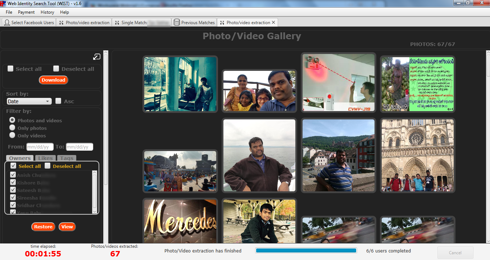490x260 pixels.
Task: Click the Owners list scrollbar up arrow
Action: 95,173
